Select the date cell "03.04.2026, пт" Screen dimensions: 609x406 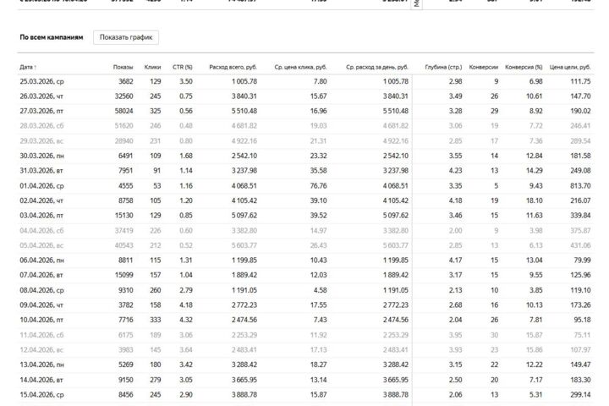click(41, 215)
